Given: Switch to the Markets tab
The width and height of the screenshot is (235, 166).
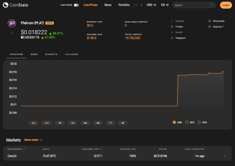Looking at the screenshot, I should click(x=51, y=54).
